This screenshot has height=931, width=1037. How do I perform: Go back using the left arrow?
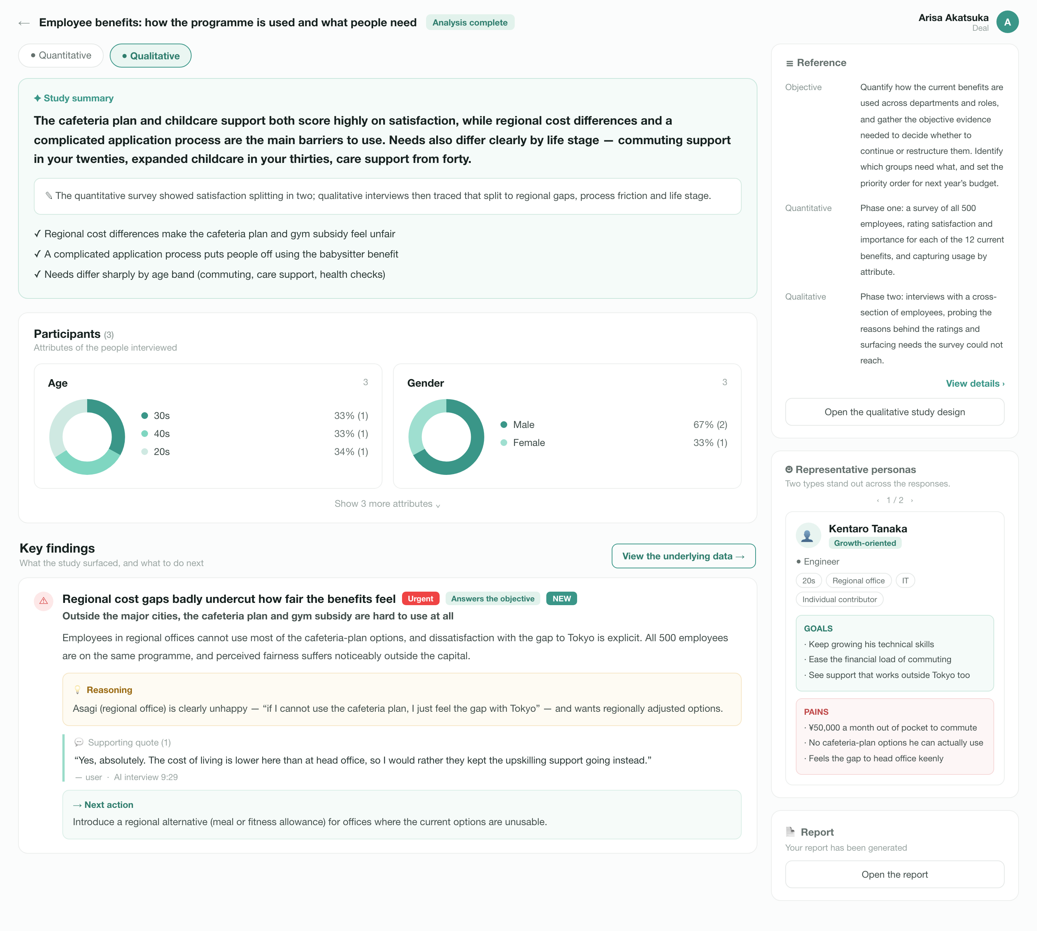[24, 23]
